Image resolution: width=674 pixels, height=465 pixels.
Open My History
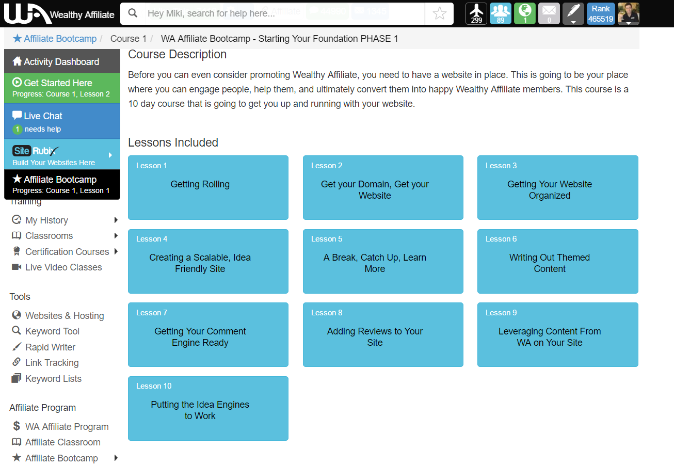click(46, 220)
